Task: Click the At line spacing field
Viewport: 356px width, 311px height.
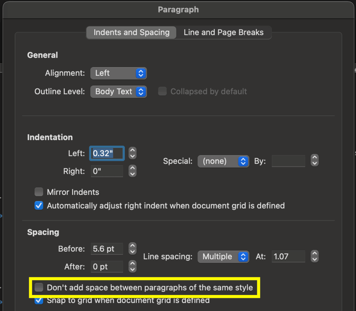Action: [x=288, y=256]
